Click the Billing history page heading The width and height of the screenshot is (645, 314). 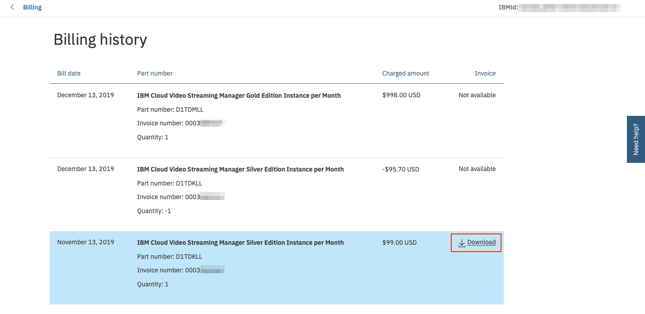point(100,40)
